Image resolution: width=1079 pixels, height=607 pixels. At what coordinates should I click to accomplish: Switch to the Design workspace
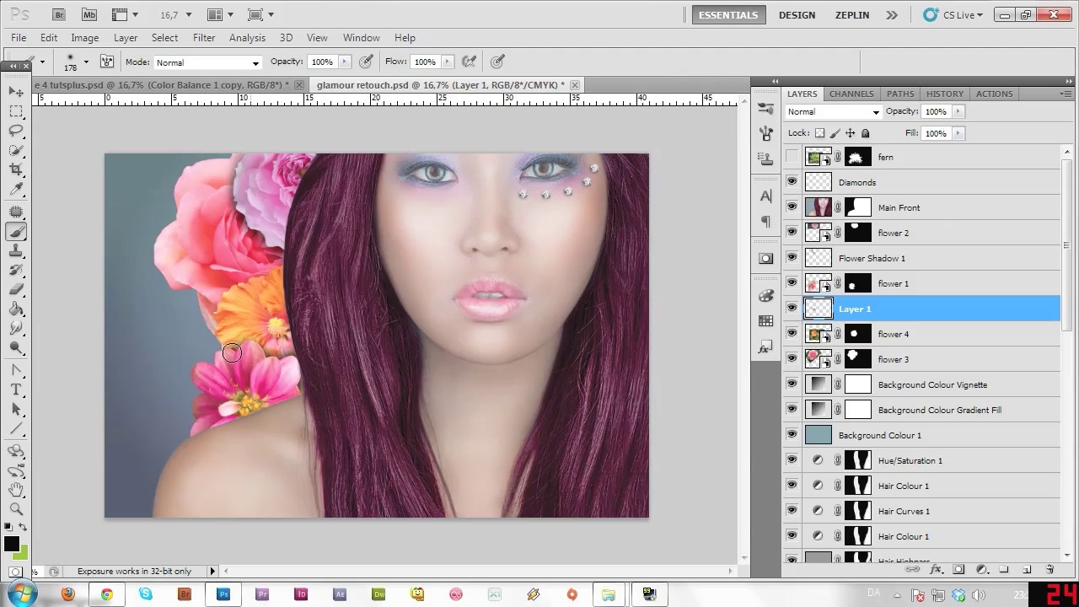pos(797,15)
